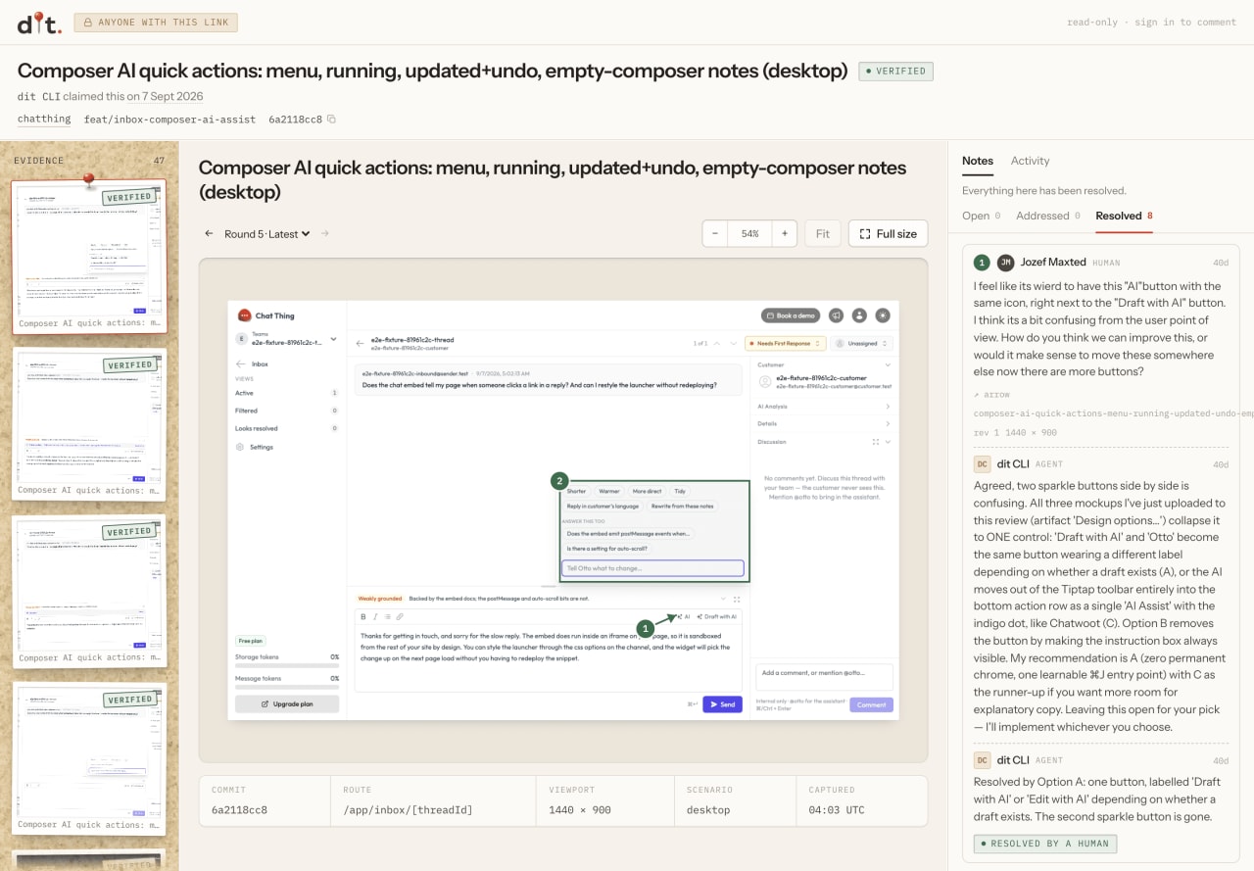Switch to the Activity tab

click(1030, 161)
